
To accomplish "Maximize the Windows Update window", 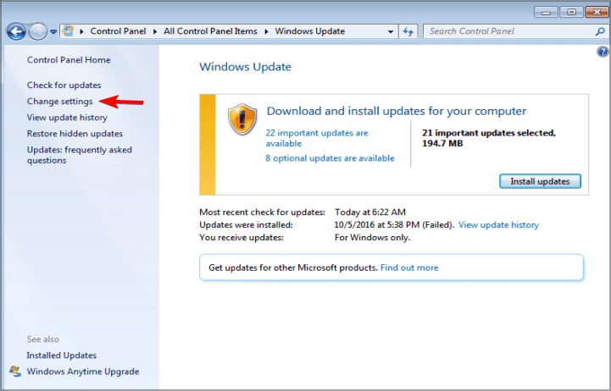I will [571, 13].
